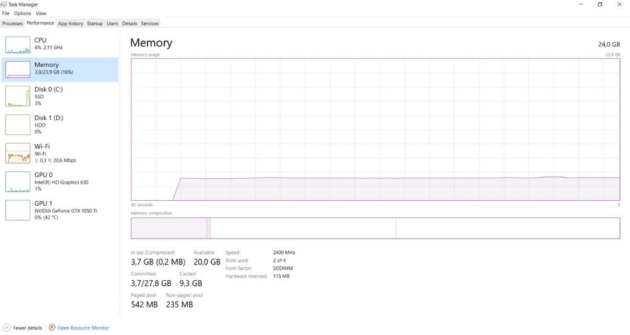Image resolution: width=630 pixels, height=335 pixels.
Task: Select Disk 0 (C:) SSD entry
Action: tap(60, 96)
